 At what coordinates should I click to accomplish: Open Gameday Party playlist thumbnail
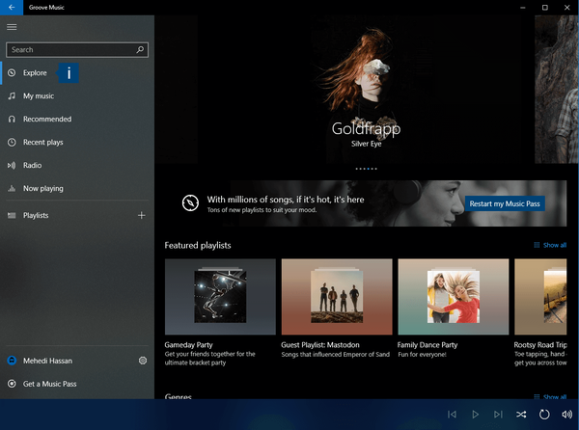click(x=220, y=297)
